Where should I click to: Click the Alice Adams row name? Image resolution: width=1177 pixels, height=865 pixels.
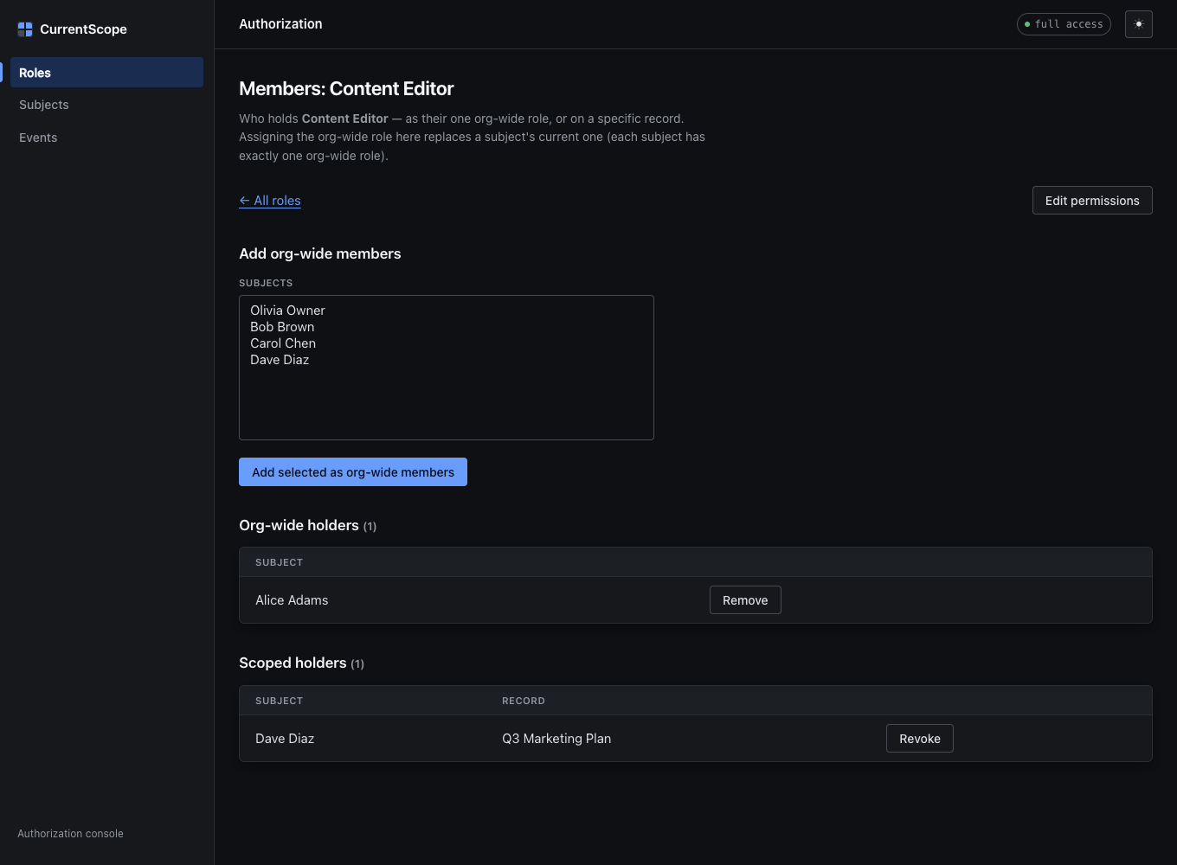pos(292,600)
